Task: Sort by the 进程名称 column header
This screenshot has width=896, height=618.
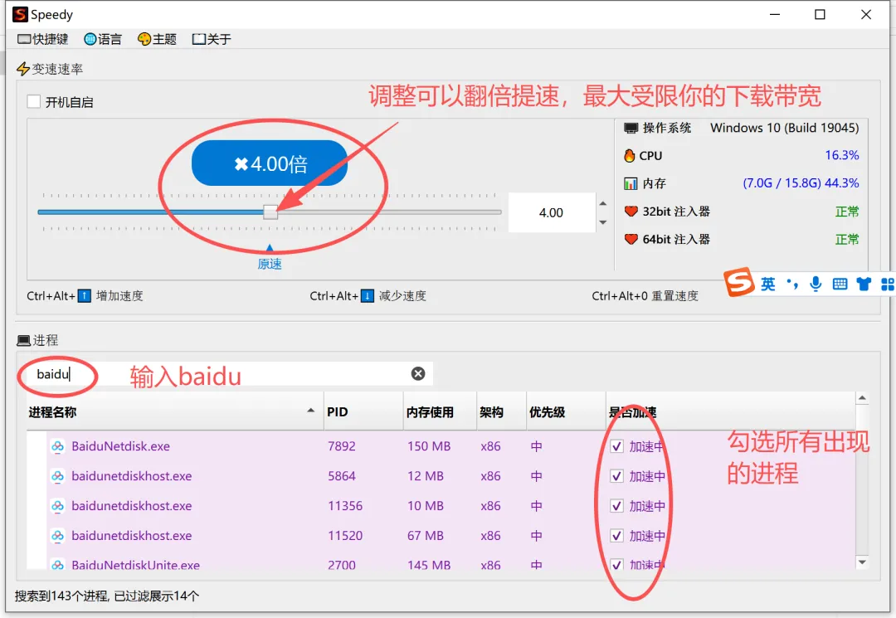Action: coord(175,411)
